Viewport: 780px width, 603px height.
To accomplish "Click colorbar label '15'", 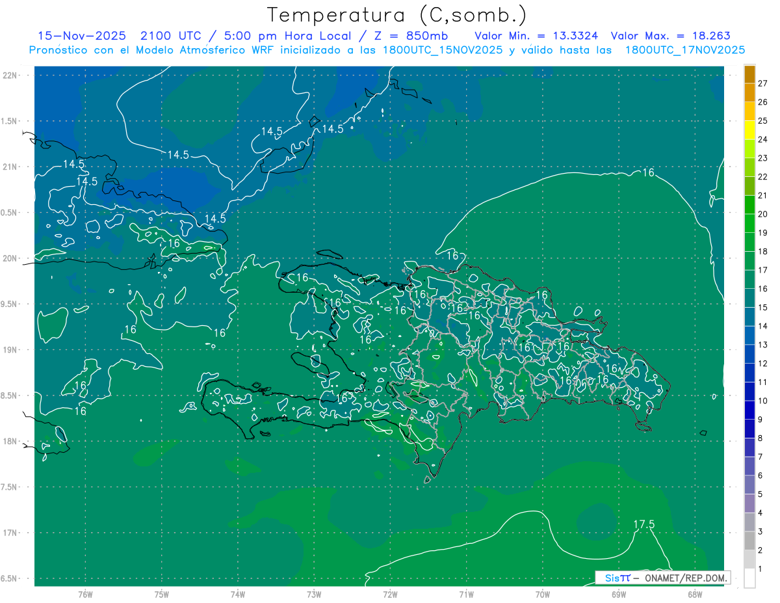I will (762, 308).
